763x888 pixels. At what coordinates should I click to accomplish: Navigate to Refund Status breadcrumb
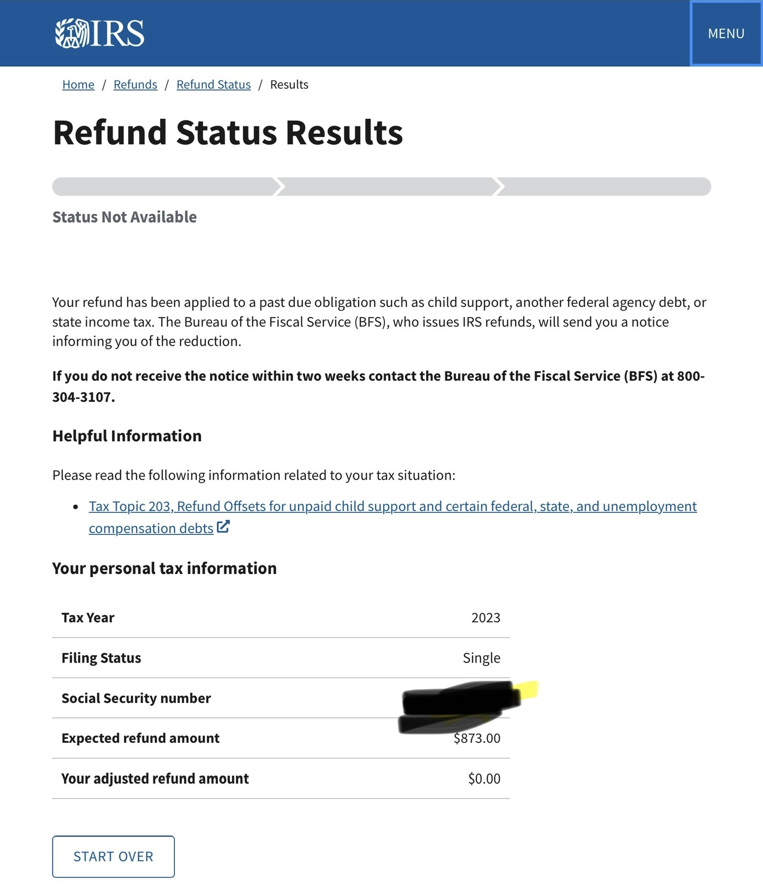[213, 84]
